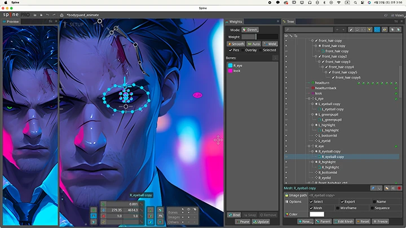Click the undo arrow in Spine title toolbar
The height and width of the screenshot is (228, 406).
click(47, 15)
